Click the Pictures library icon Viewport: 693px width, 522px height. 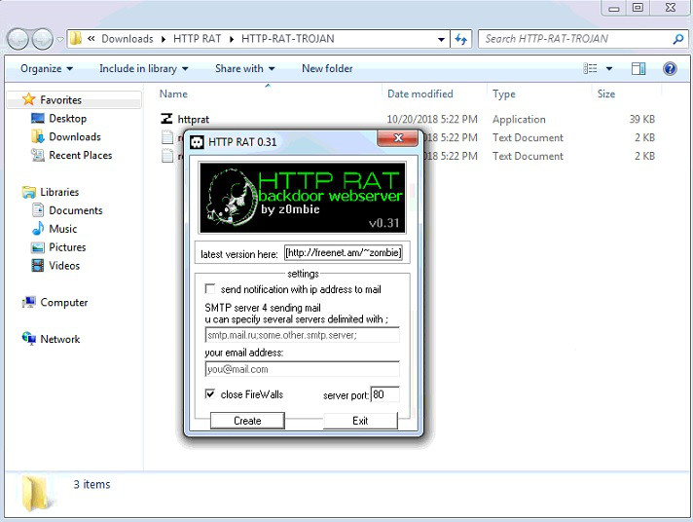(x=38, y=247)
